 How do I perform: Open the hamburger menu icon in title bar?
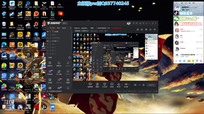(146, 23)
